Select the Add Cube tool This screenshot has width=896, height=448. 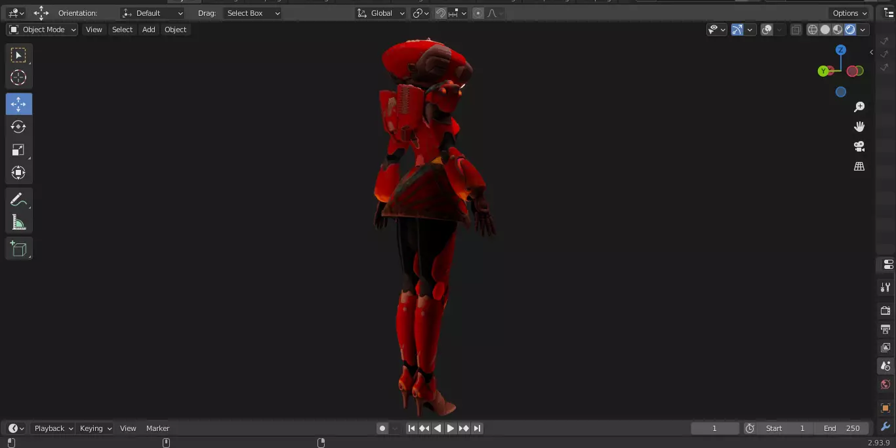[18, 249]
